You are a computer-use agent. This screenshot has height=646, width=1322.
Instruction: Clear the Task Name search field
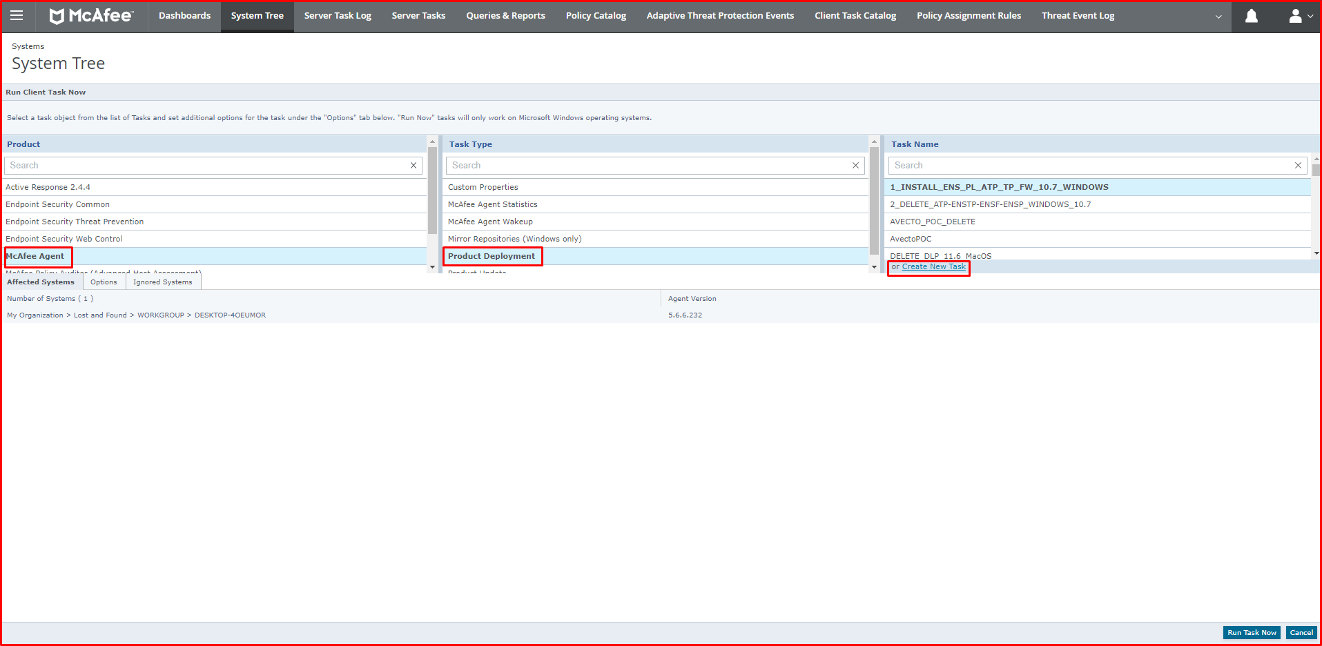[1298, 166]
